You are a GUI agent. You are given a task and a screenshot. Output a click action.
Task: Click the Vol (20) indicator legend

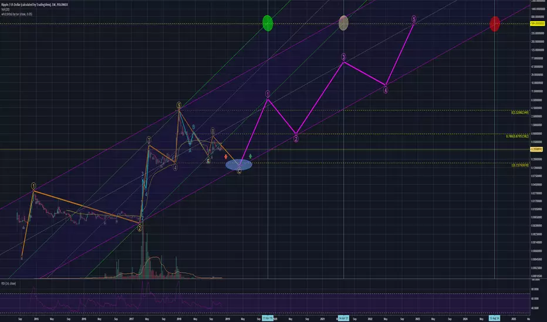5,9
